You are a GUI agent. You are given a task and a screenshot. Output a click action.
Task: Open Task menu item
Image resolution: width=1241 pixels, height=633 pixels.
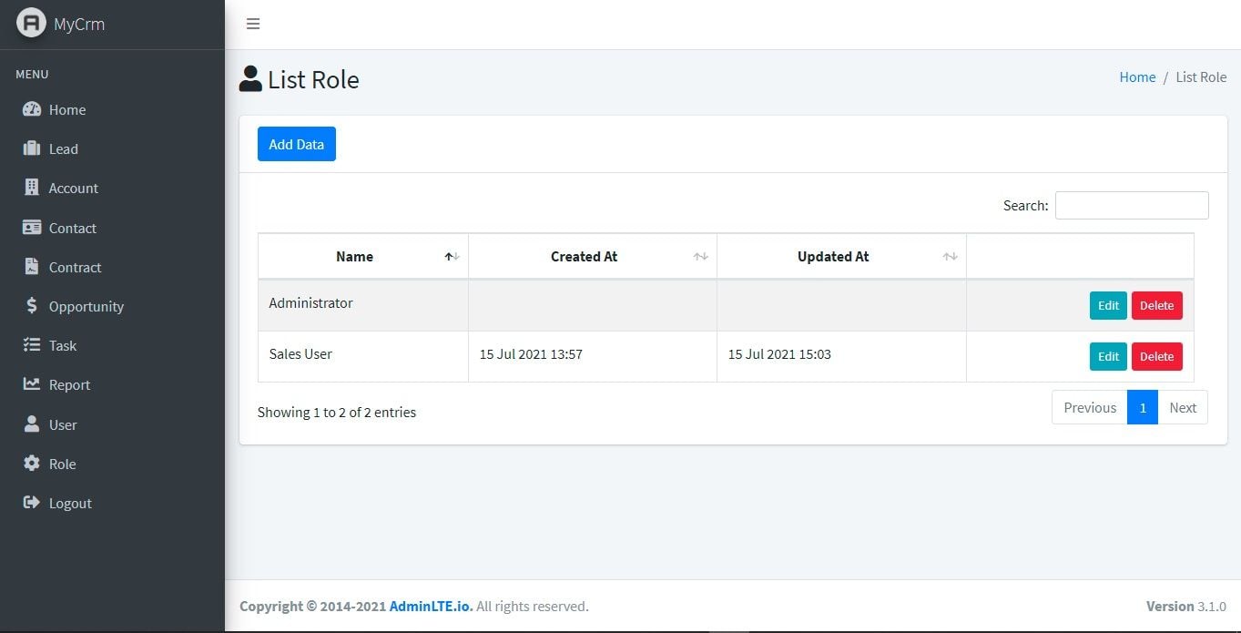point(112,345)
